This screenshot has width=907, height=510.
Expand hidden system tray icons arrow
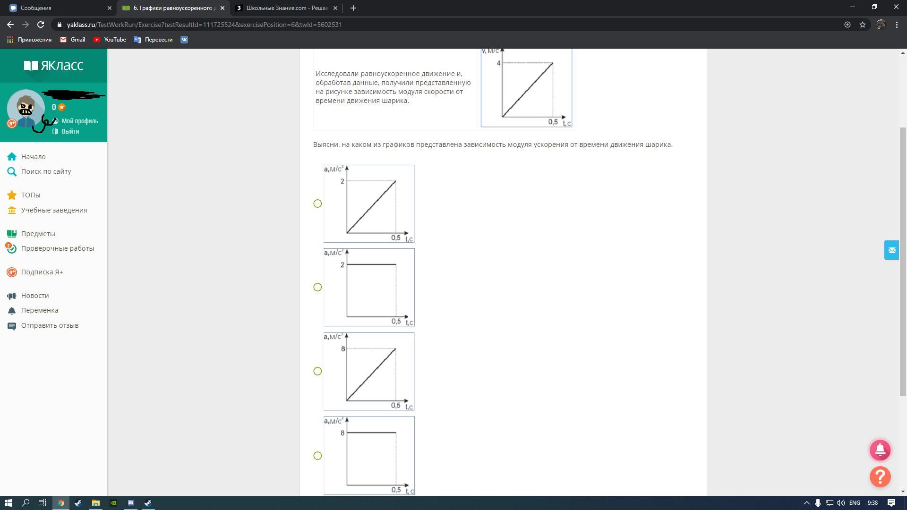806,503
